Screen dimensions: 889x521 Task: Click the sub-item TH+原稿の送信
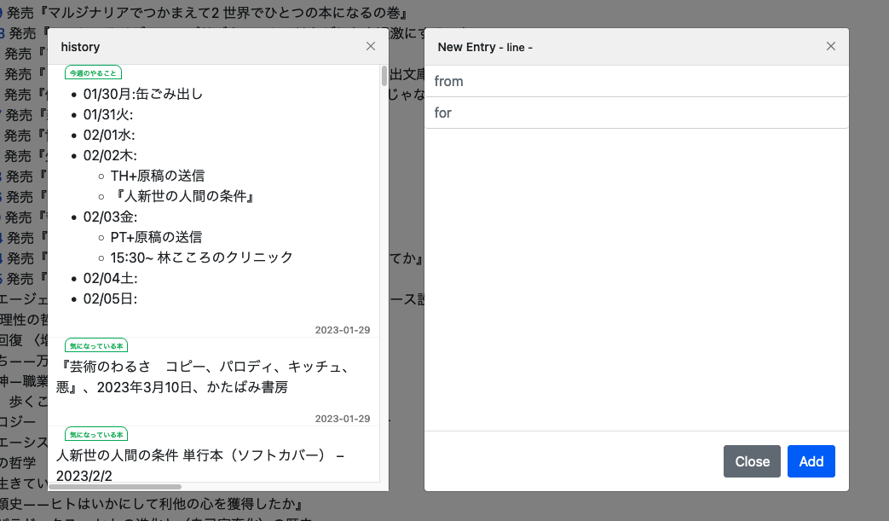(x=158, y=176)
